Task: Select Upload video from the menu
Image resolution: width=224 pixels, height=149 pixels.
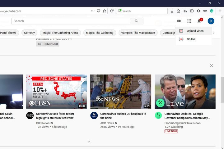Action: [194, 31]
